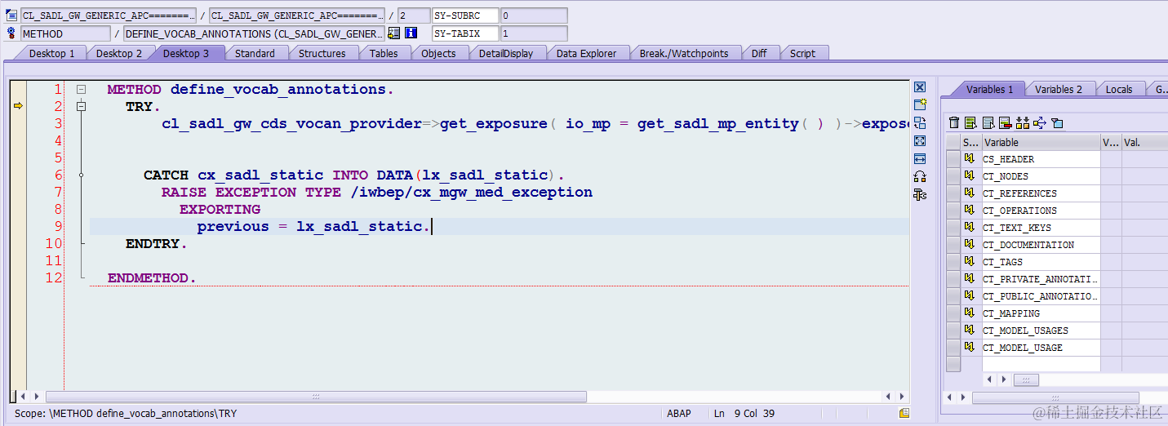The image size is (1168, 426).
Task: Click the gray list icon in the Variables toolbar
Action: pyautogui.click(x=988, y=122)
